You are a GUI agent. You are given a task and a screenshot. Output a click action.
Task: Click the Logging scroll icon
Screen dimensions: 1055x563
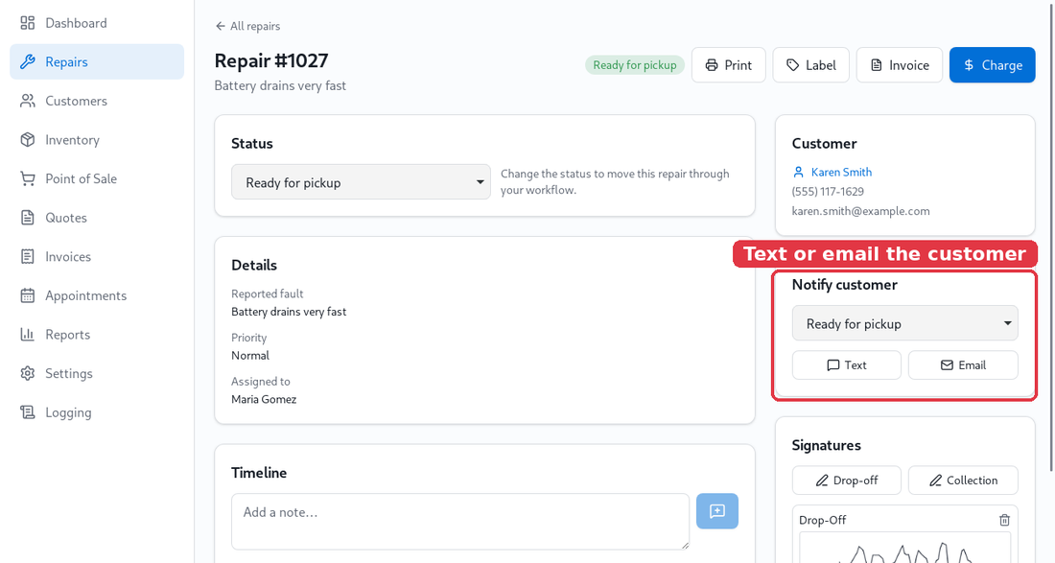28,413
